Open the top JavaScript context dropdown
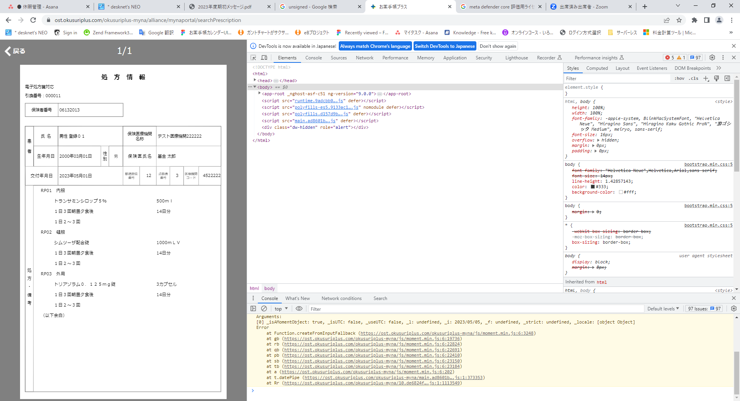 [281, 309]
